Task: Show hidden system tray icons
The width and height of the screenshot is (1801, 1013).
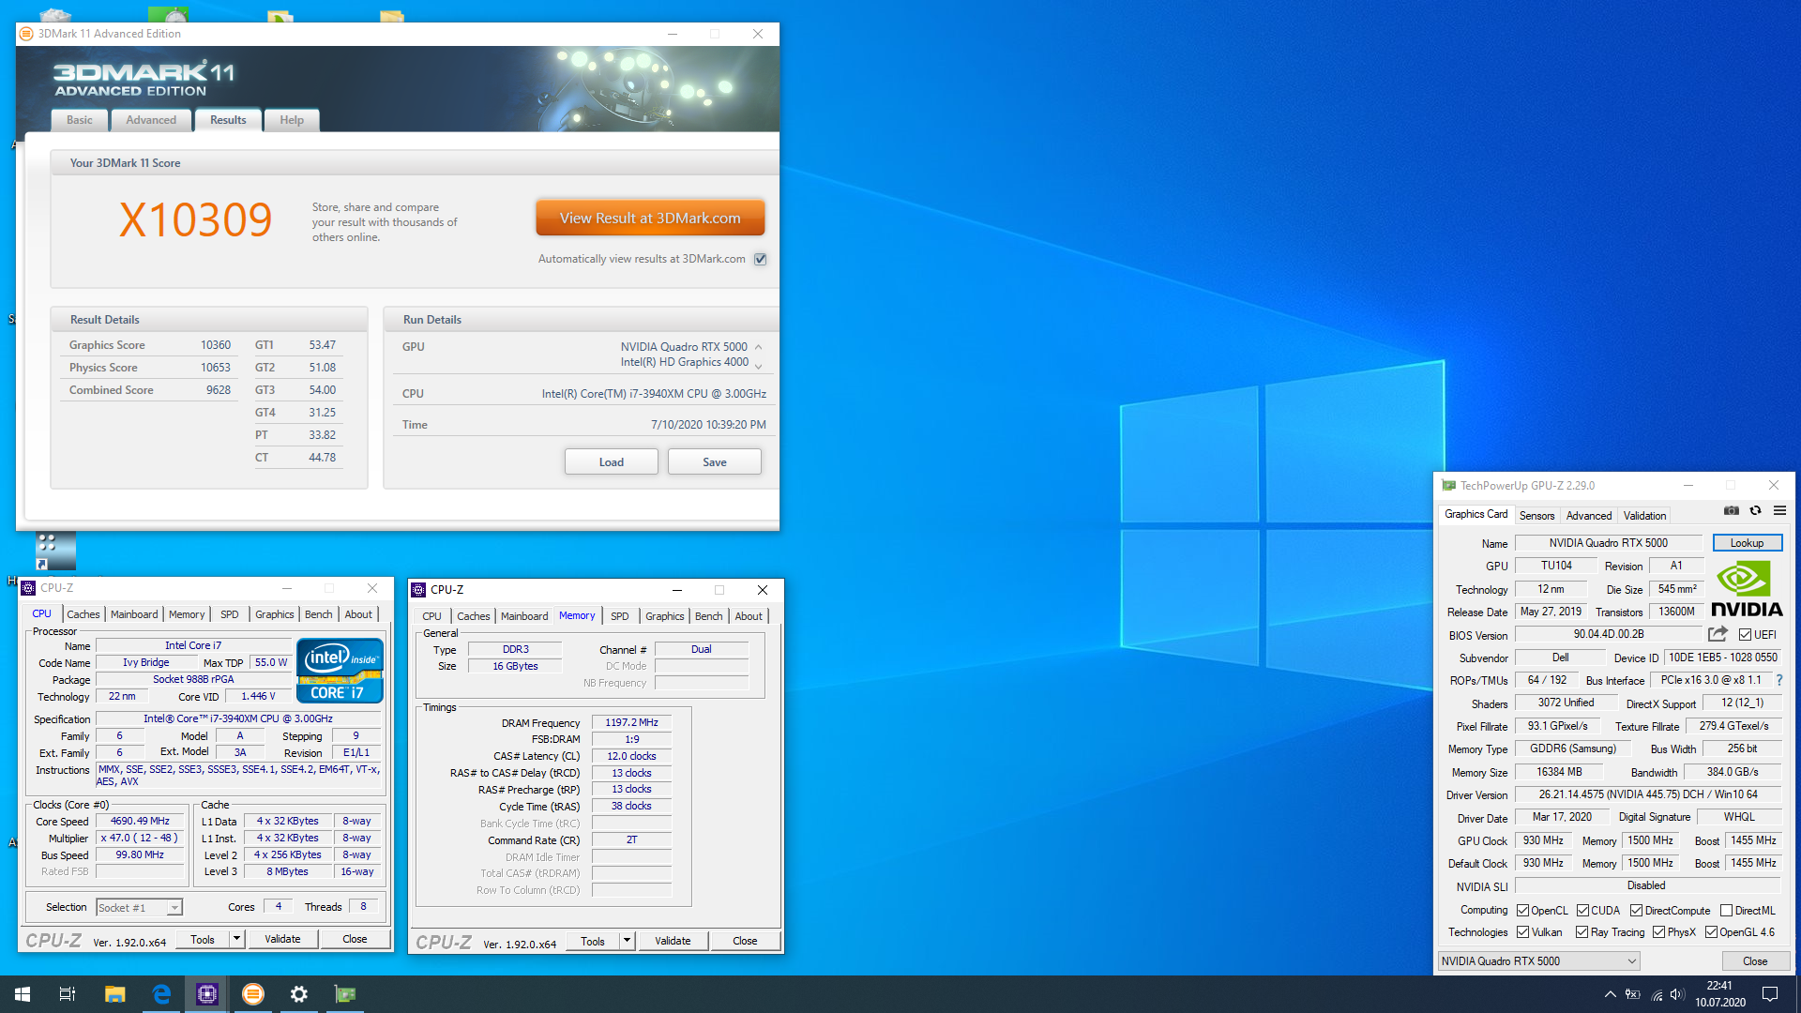Action: pos(1611,994)
